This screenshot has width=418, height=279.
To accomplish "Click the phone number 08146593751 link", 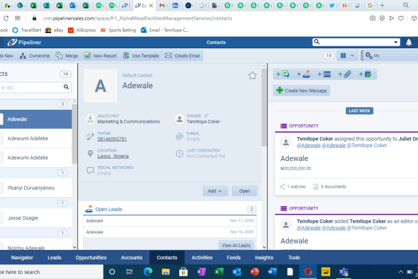I will (112, 139).
